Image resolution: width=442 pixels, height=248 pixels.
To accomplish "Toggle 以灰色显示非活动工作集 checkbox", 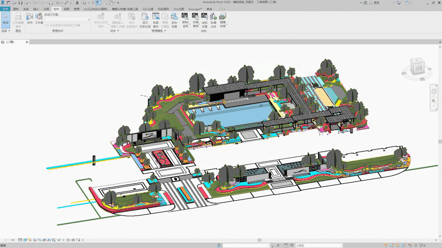I will click(x=46, y=25).
